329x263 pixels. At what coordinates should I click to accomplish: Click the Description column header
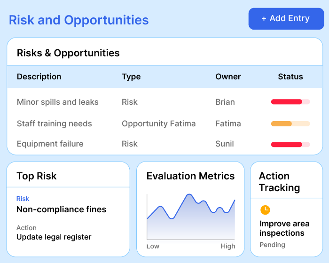(39, 77)
